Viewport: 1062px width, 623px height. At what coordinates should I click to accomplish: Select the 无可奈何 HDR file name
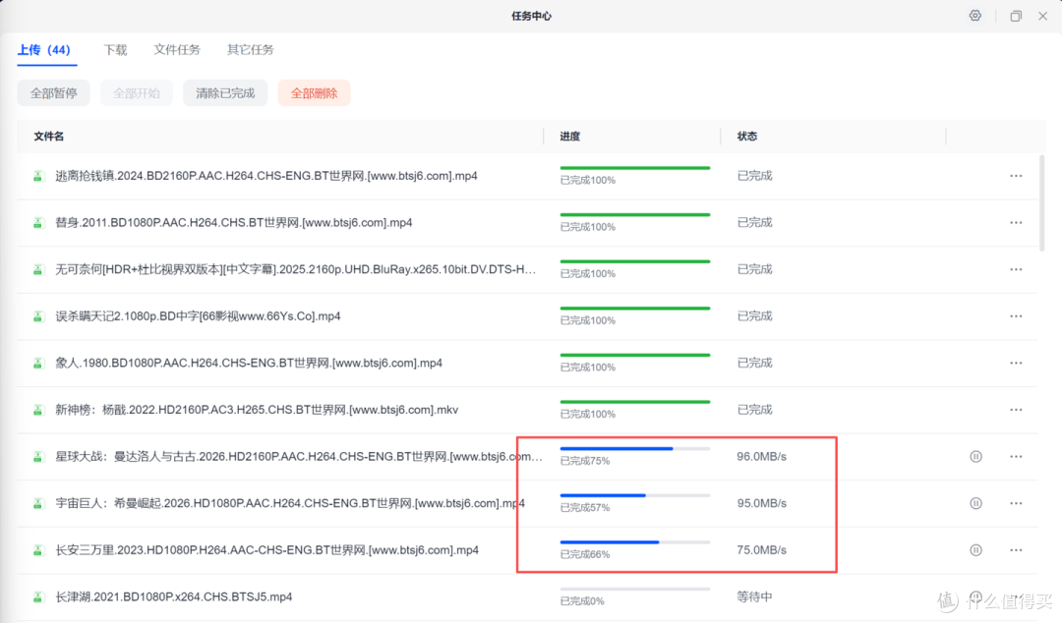coord(295,269)
